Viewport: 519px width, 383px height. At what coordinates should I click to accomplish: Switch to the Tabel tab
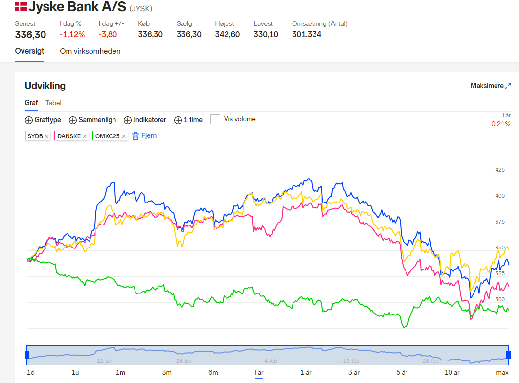tap(53, 103)
